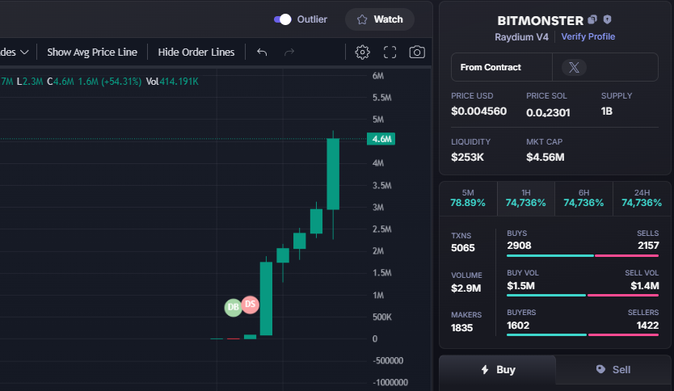Click the DB marker on chart
Image resolution: width=674 pixels, height=391 pixels.
[x=233, y=307]
